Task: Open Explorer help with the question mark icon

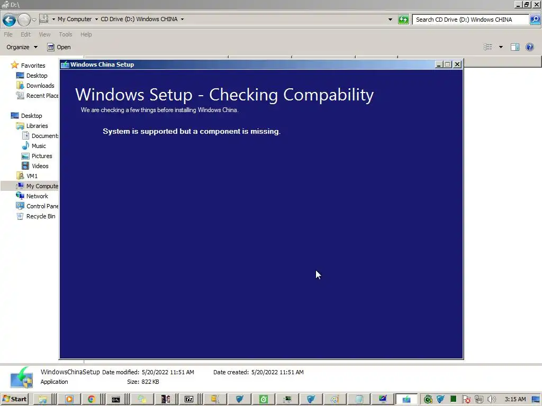Action: click(529, 47)
